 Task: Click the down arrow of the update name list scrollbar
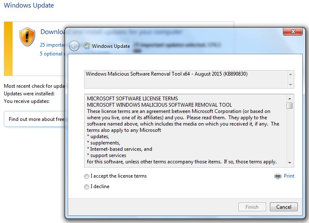coord(291,85)
